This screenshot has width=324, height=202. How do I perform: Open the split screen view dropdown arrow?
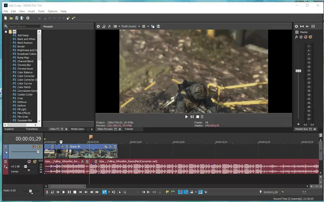119,26
